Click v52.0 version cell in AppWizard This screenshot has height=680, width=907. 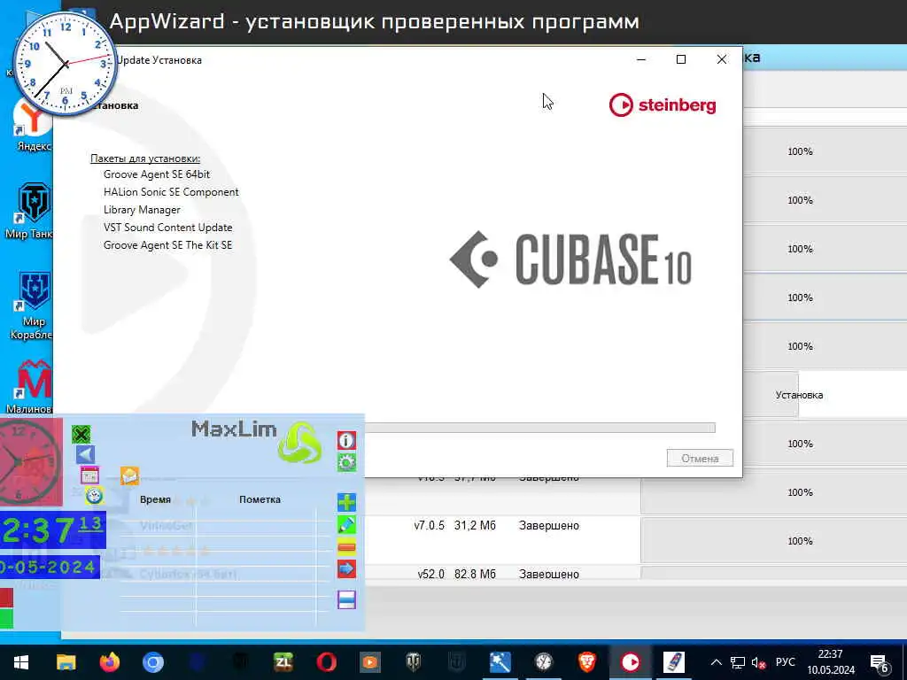click(x=431, y=574)
